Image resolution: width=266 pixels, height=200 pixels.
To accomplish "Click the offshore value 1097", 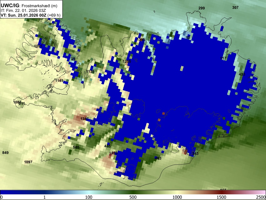I will [28, 162].
